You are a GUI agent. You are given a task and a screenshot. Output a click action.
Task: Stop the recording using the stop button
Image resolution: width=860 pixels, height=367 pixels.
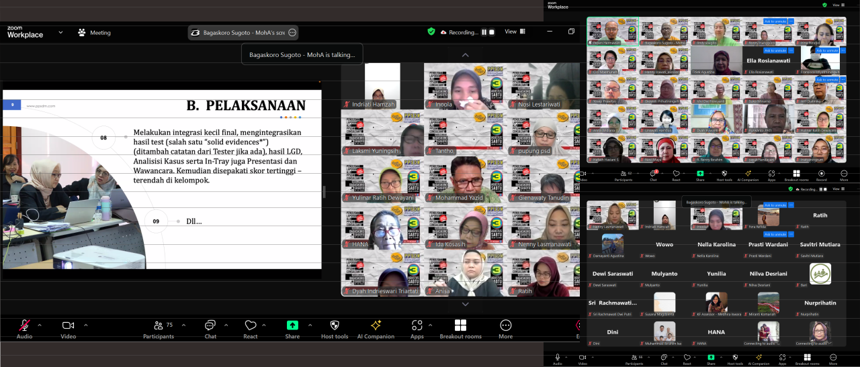click(x=492, y=32)
